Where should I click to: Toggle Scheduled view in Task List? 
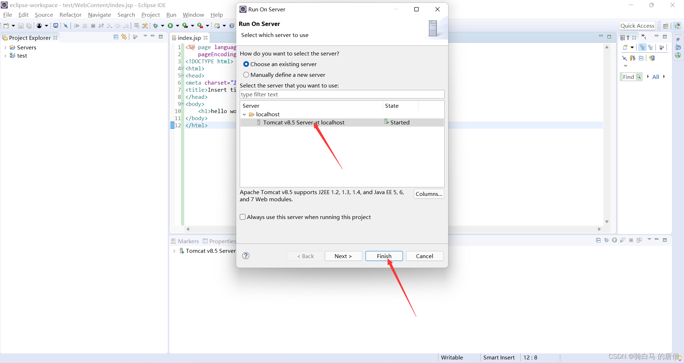651,47
